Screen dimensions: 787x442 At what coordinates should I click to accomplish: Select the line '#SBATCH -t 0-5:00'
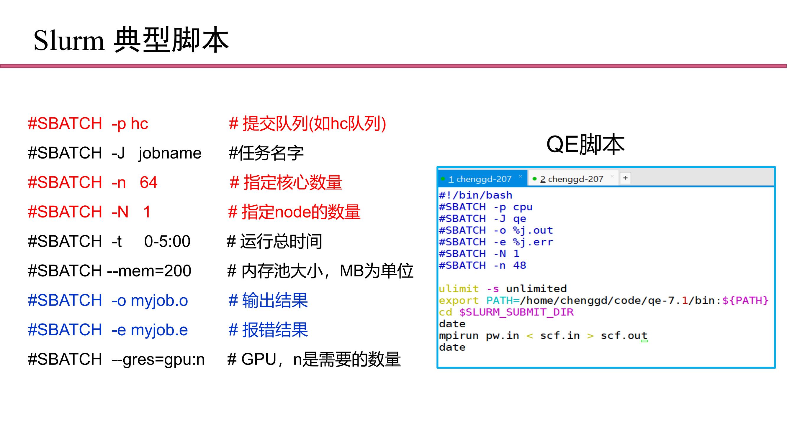(109, 241)
